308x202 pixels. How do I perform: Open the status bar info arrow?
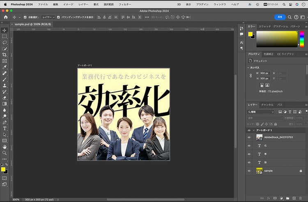58,200
